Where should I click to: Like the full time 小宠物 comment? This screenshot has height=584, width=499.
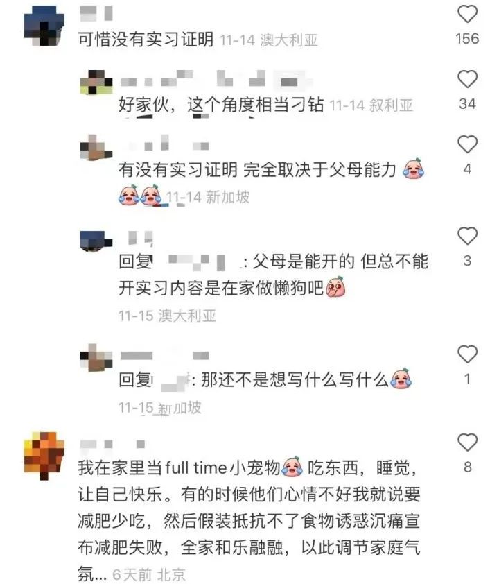pos(467,442)
